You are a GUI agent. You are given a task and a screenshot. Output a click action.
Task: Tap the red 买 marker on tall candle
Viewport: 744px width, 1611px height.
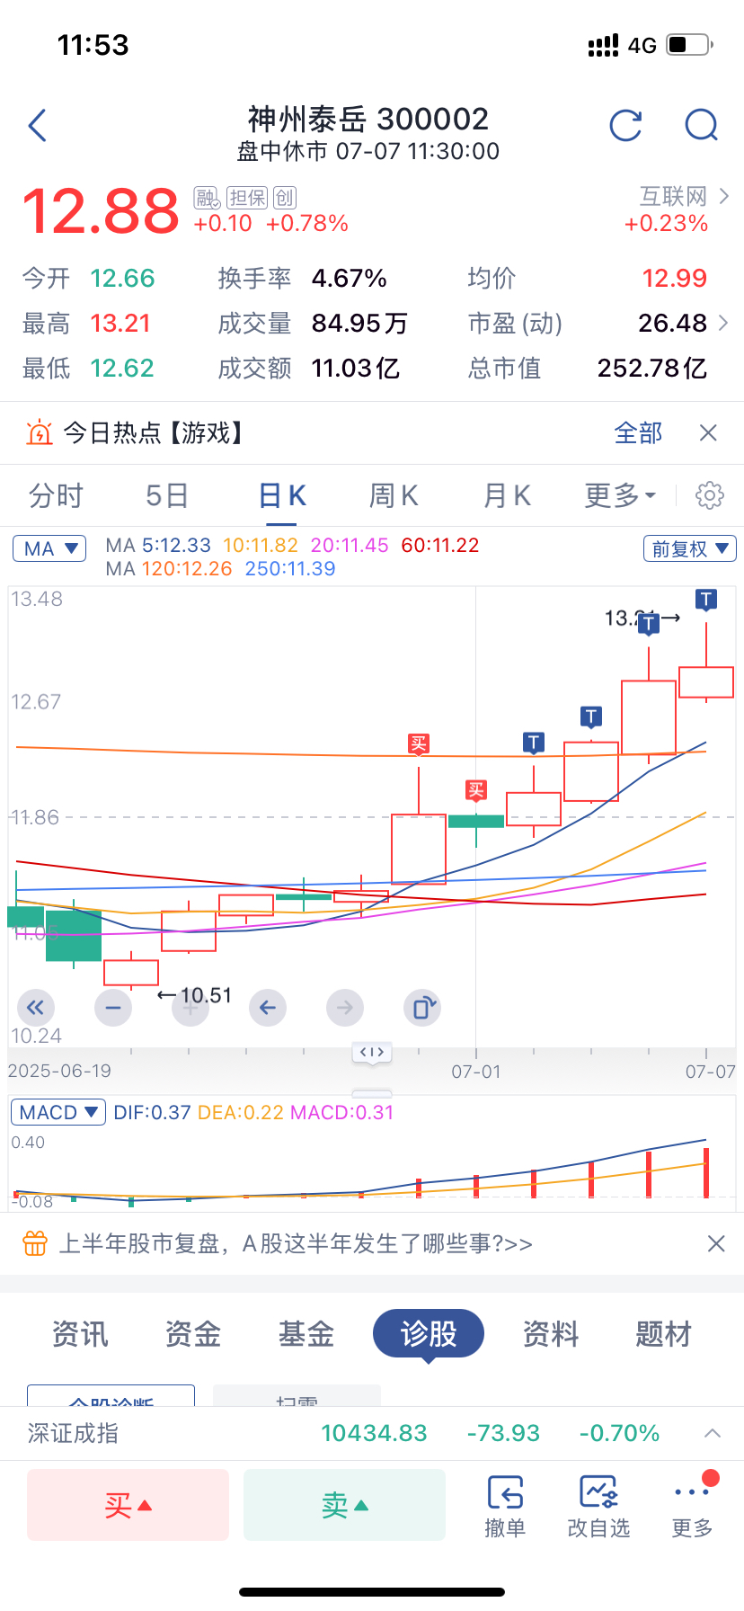coord(419,744)
